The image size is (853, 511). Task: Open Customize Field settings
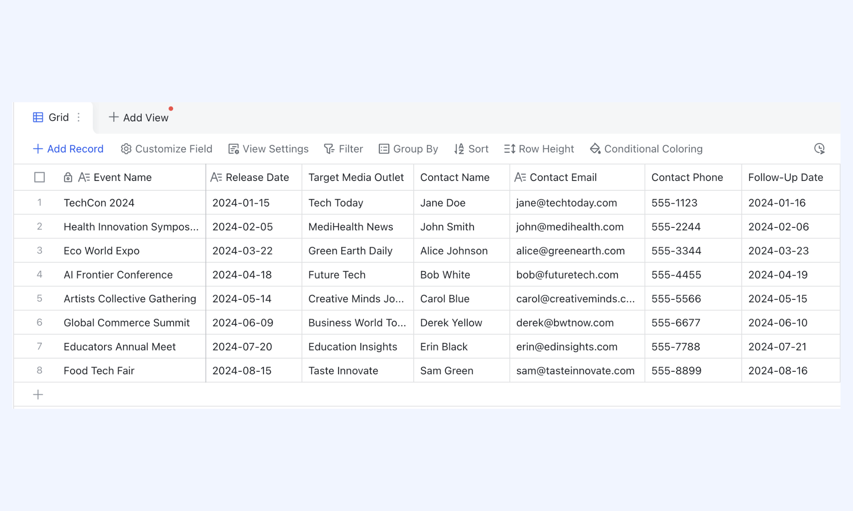[166, 149]
